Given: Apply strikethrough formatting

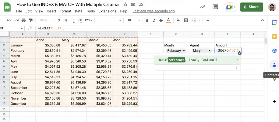Looking at the screenshot, I should (x=161, y=20).
